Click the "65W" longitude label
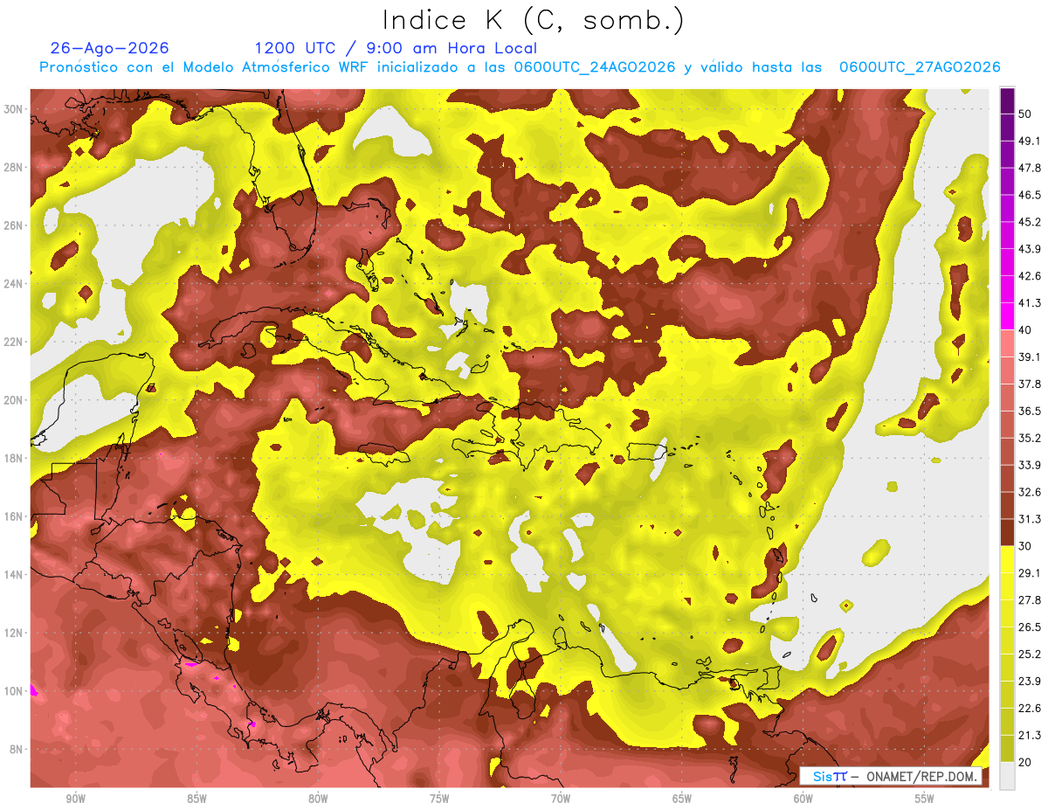 tap(682, 799)
